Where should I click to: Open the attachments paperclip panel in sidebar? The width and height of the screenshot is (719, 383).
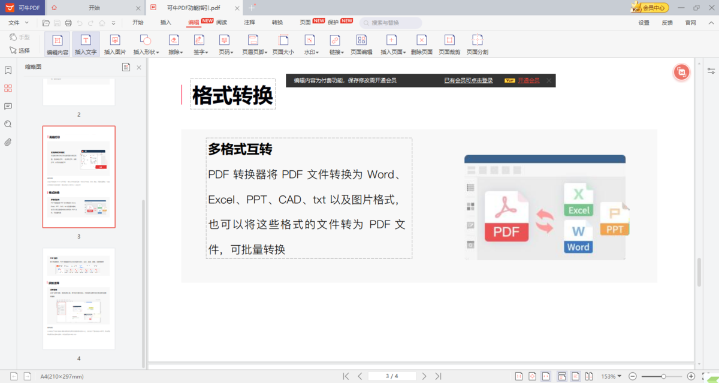[x=8, y=142]
